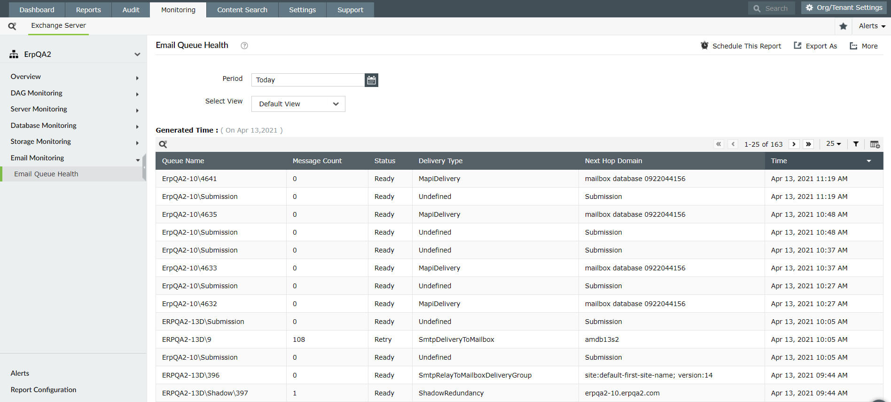Expand the Storage Monitoring section
Viewport: 891px width, 402px height.
point(137,143)
